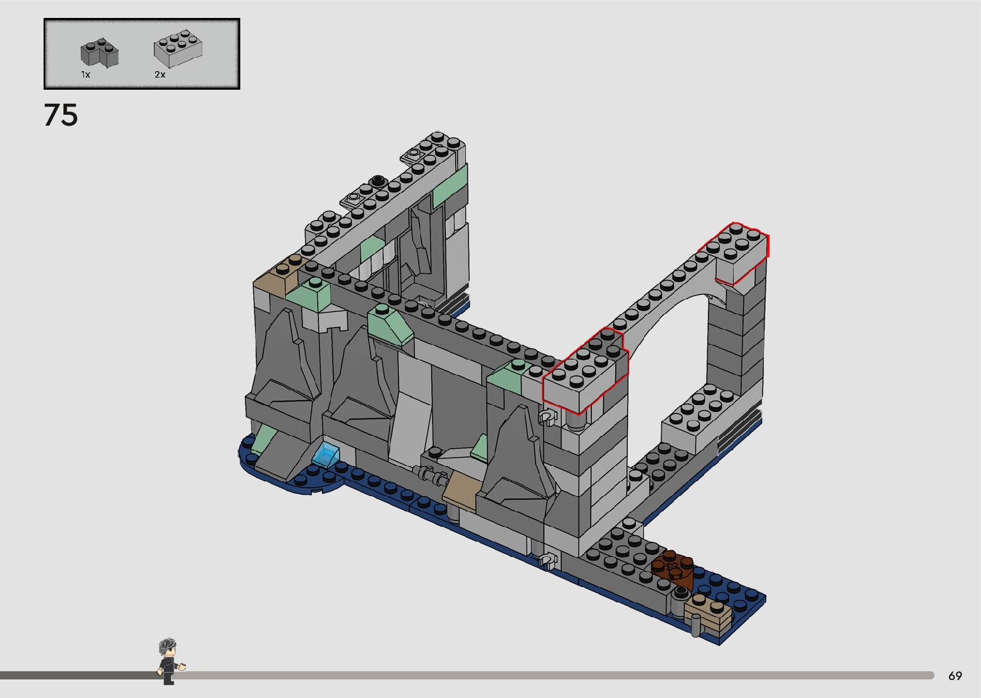Viewport: 981px width, 698px height.
Task: Click the minifigure on the progress bar
Action: pos(169,661)
